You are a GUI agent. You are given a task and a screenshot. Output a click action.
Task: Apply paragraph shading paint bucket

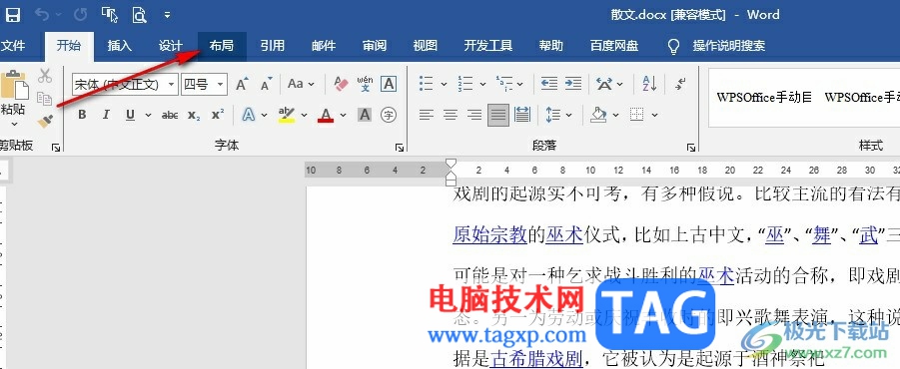click(599, 115)
